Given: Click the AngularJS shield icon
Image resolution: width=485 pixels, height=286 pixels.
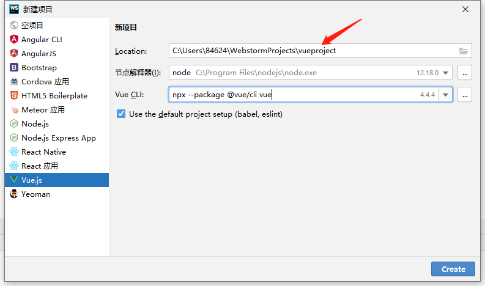Looking at the screenshot, I should pyautogui.click(x=14, y=53).
